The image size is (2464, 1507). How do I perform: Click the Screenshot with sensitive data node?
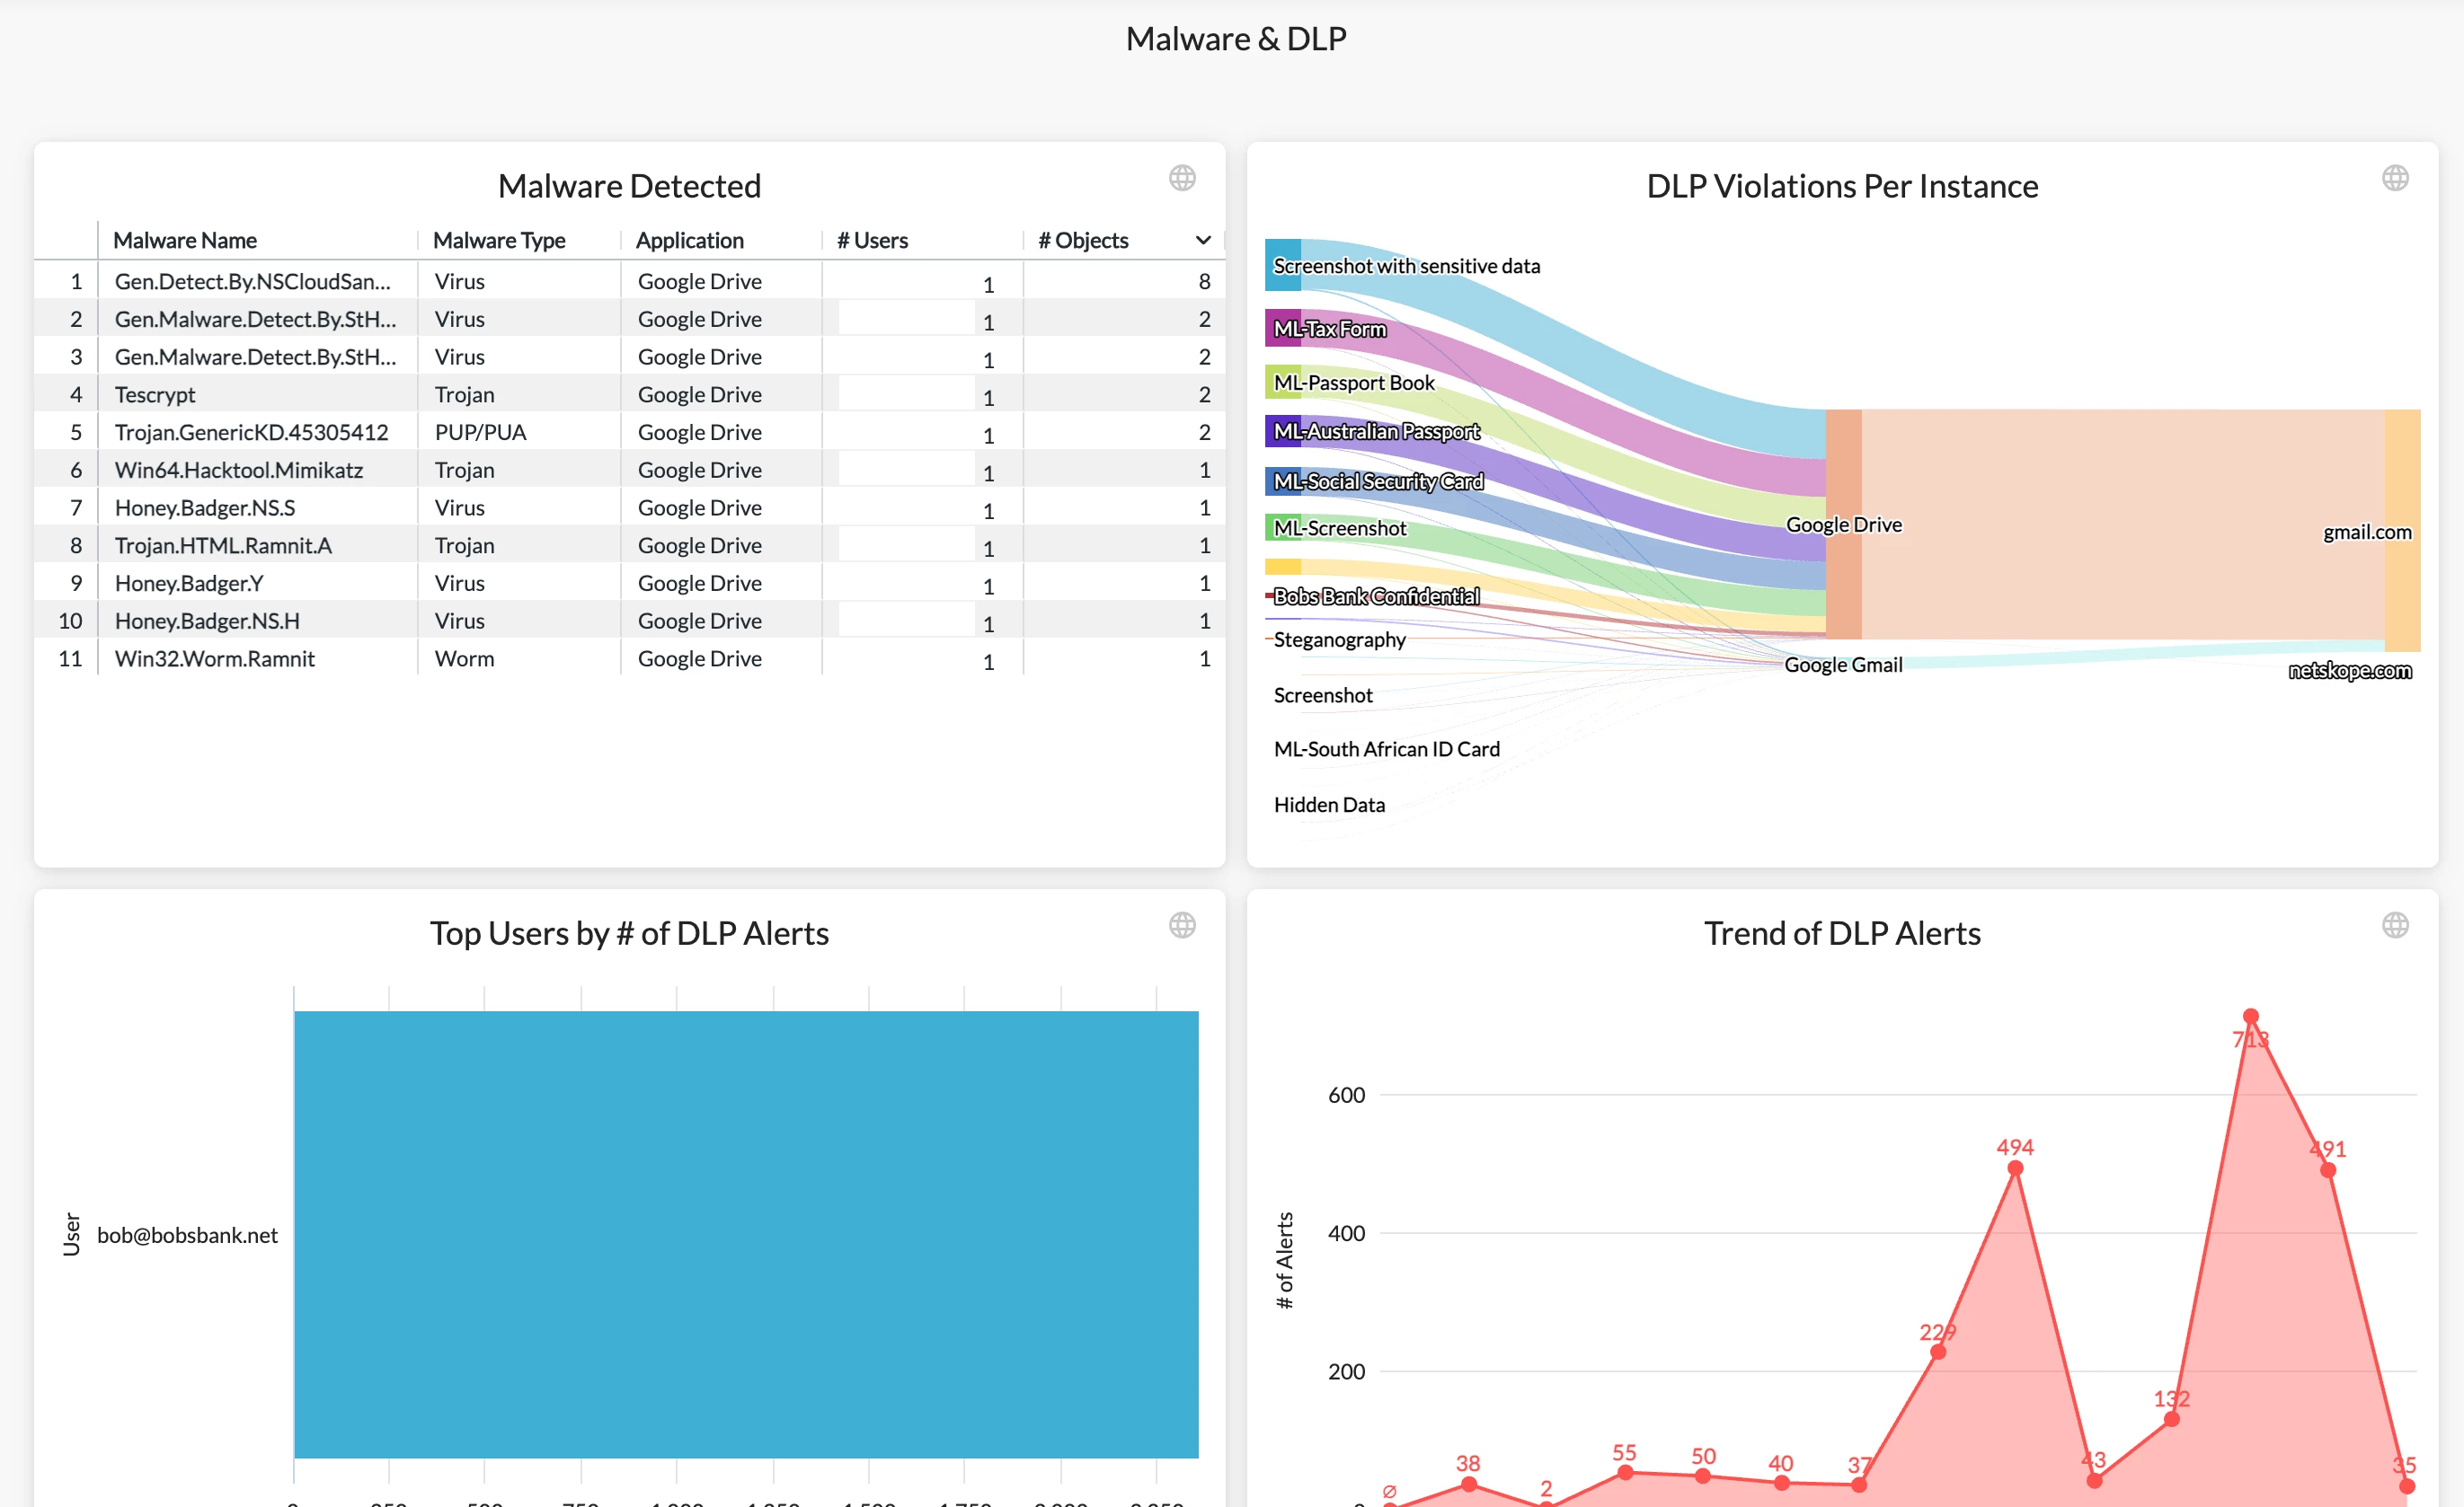point(1283,266)
